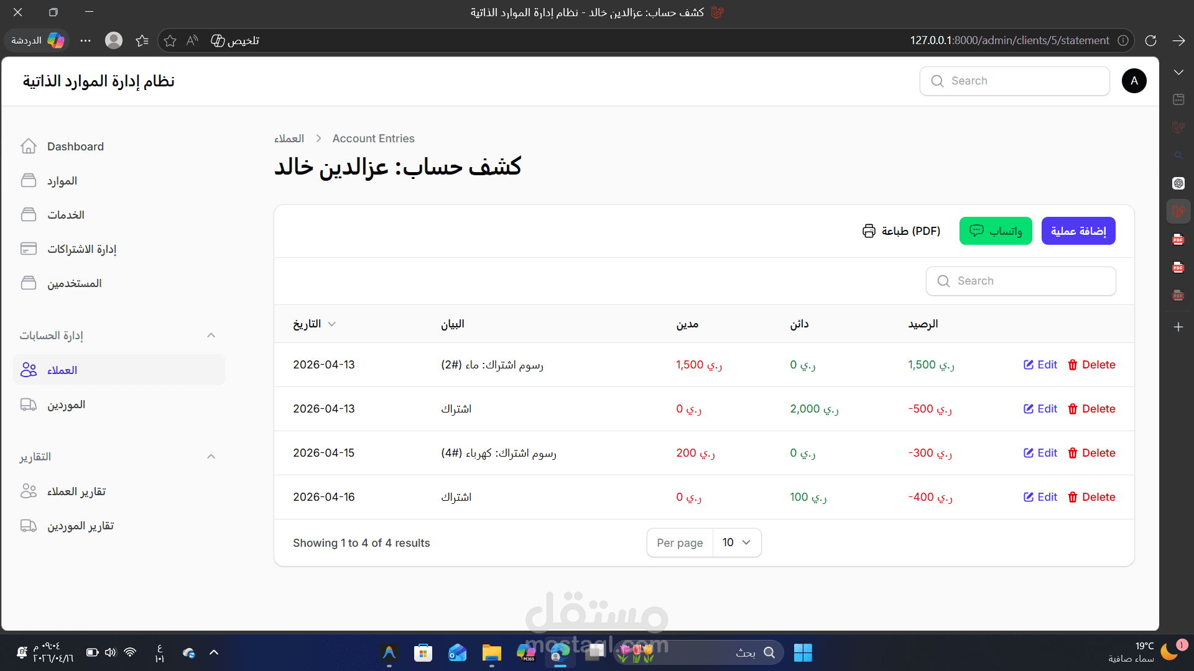Image resolution: width=1194 pixels, height=671 pixels.
Task: Click the تقارير الموردين truck icon
Action: pos(29,526)
